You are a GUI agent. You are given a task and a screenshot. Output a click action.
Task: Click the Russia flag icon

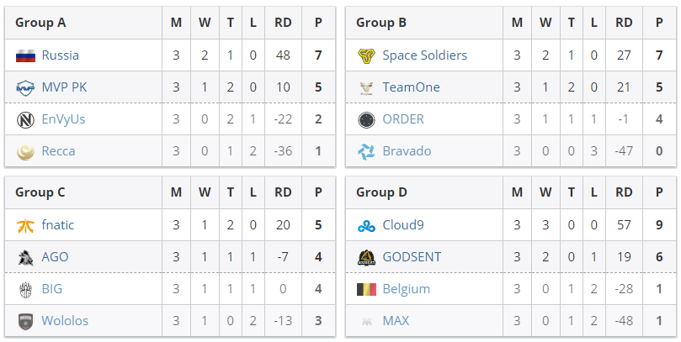point(25,55)
